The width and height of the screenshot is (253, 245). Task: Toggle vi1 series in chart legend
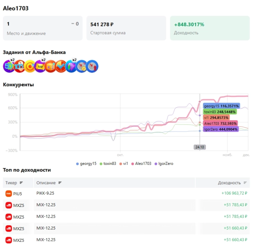click(x=125, y=164)
